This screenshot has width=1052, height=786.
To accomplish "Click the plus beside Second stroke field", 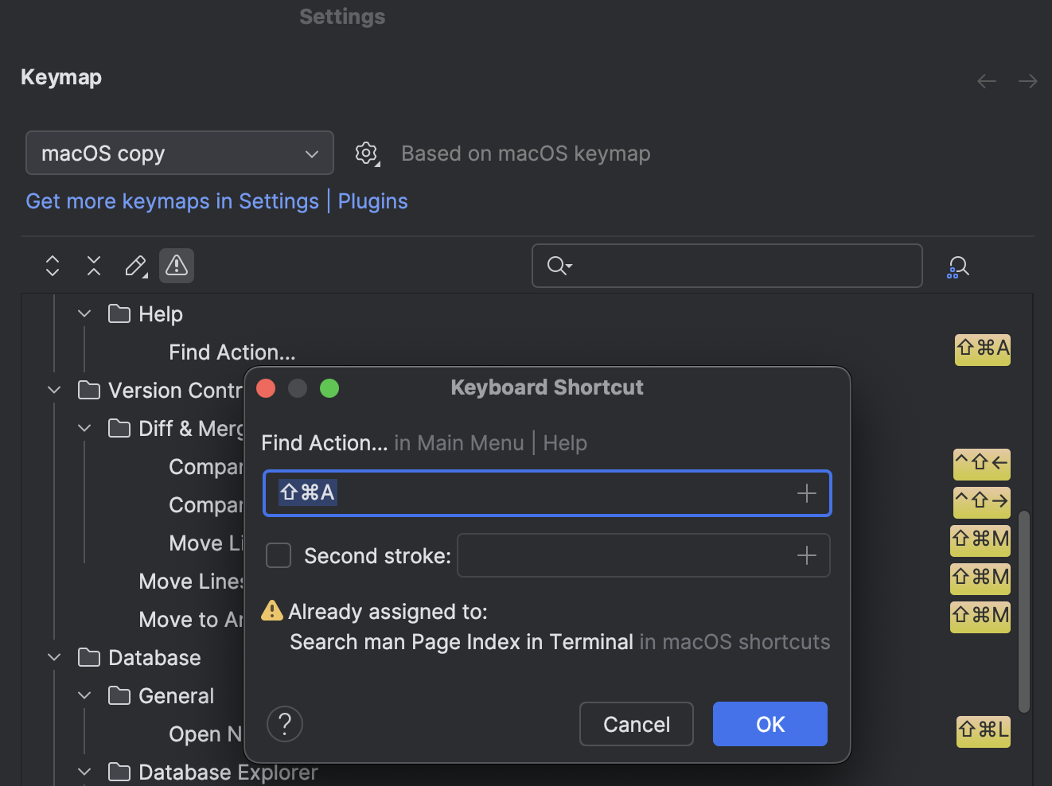I will tap(806, 555).
